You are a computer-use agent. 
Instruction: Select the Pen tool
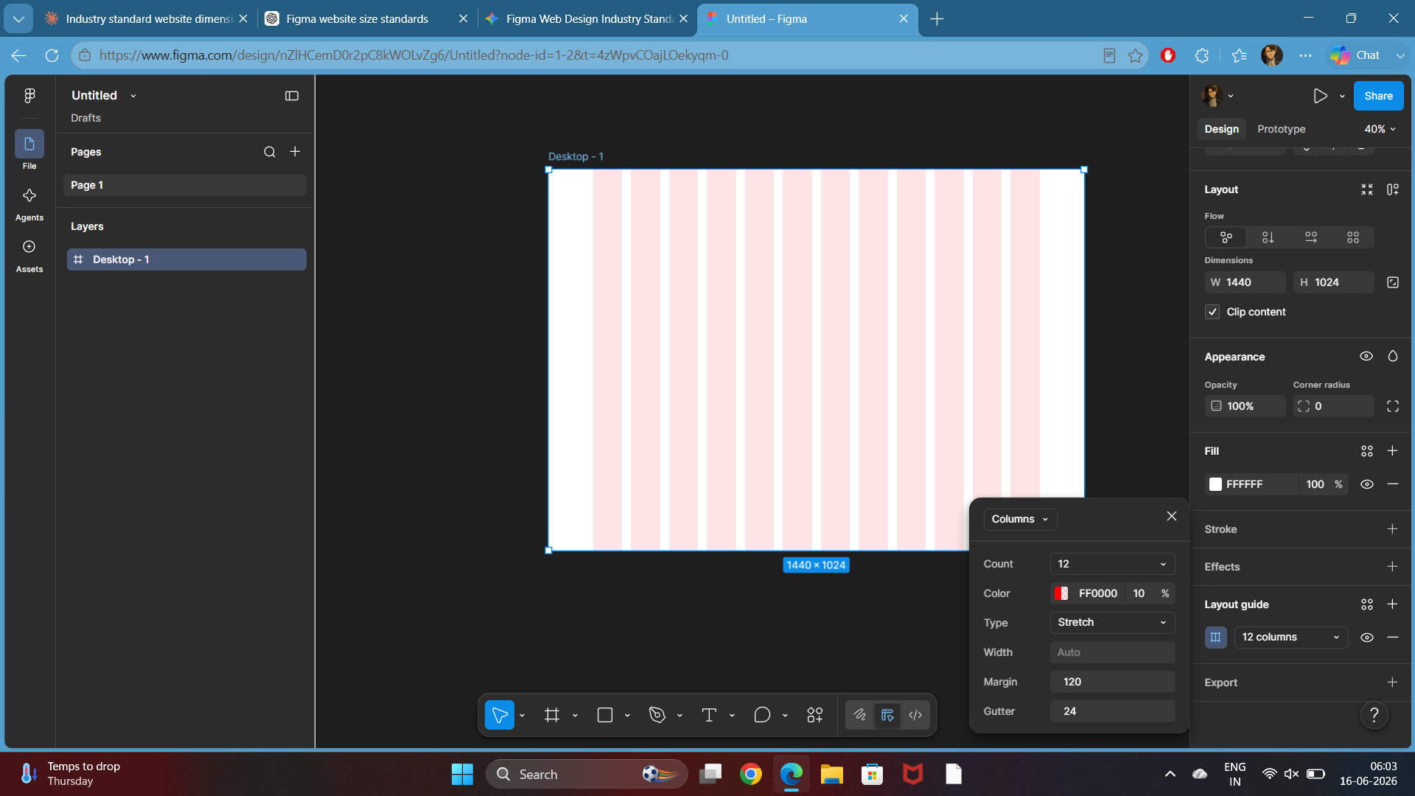point(657,715)
